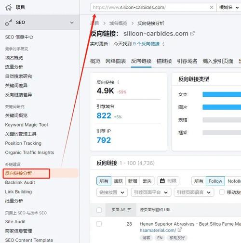This screenshot has height=243, width=241.
Task: Open Site Audit
Action: point(15,221)
